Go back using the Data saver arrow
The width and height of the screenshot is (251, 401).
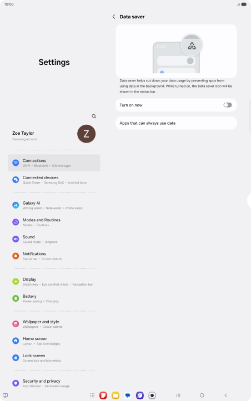114,17
